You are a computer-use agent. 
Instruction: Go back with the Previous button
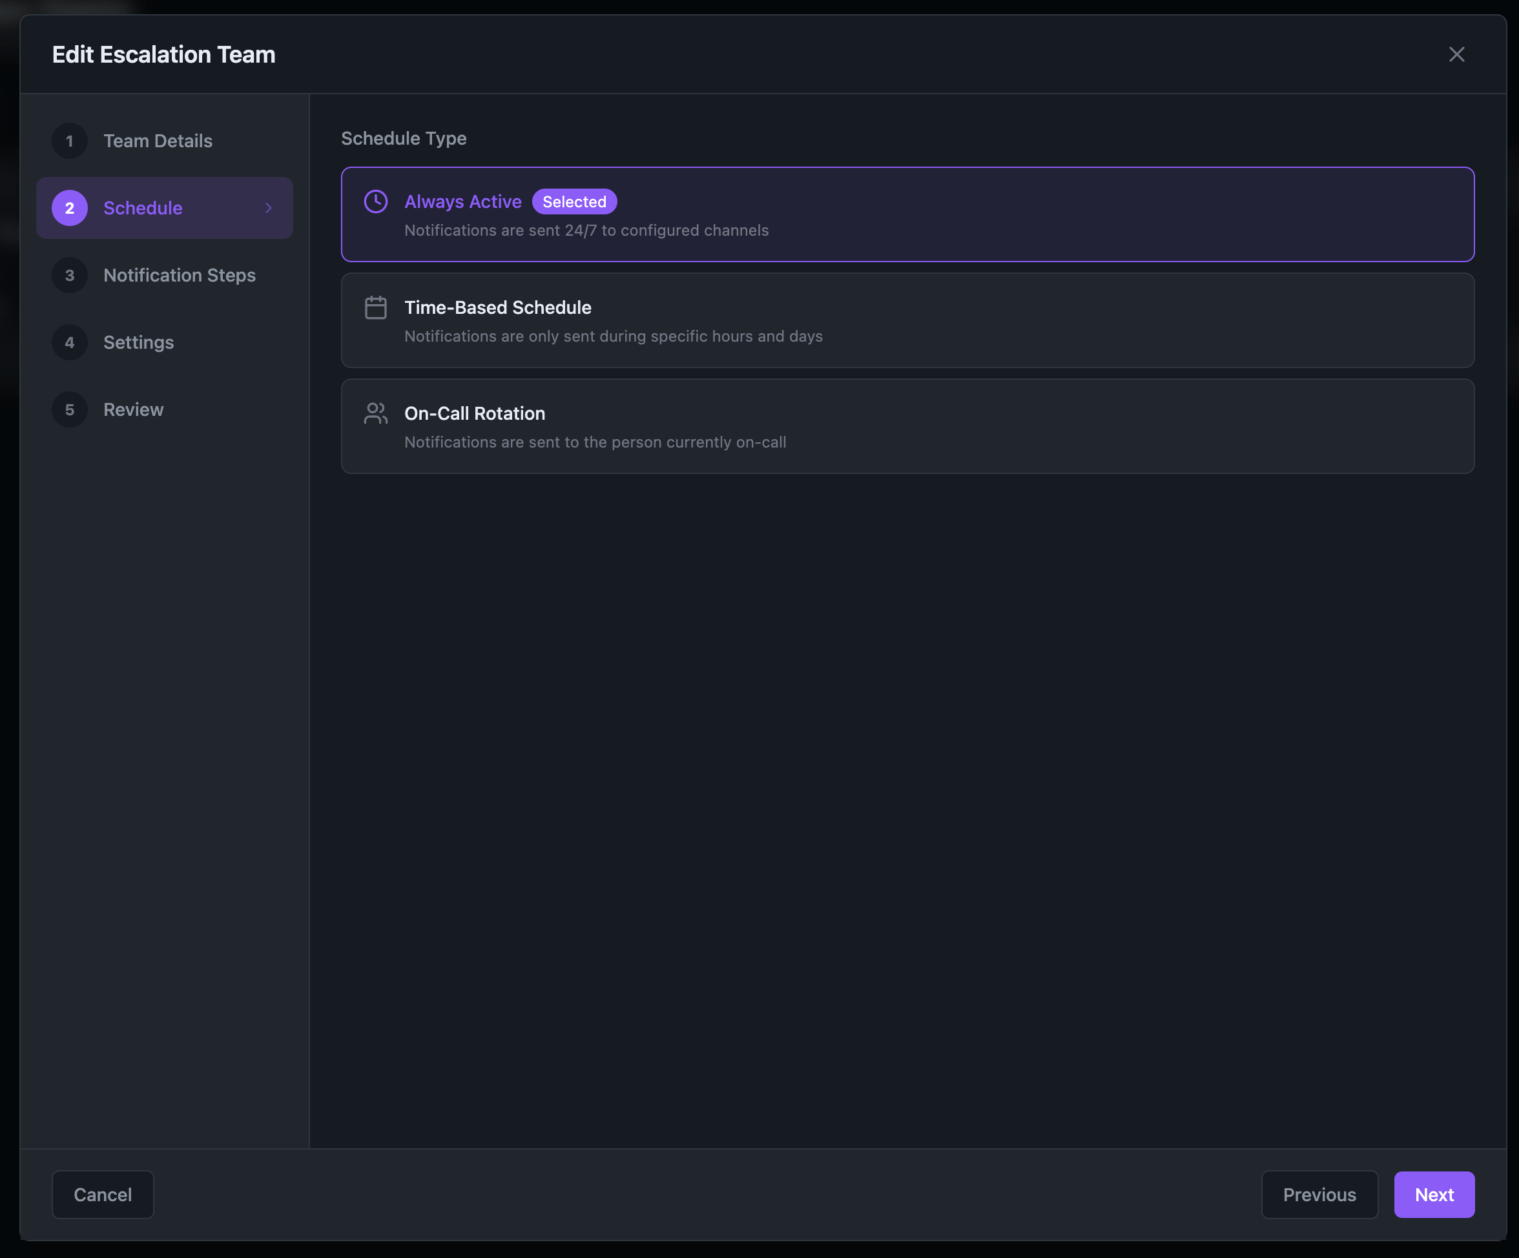[1319, 1194]
